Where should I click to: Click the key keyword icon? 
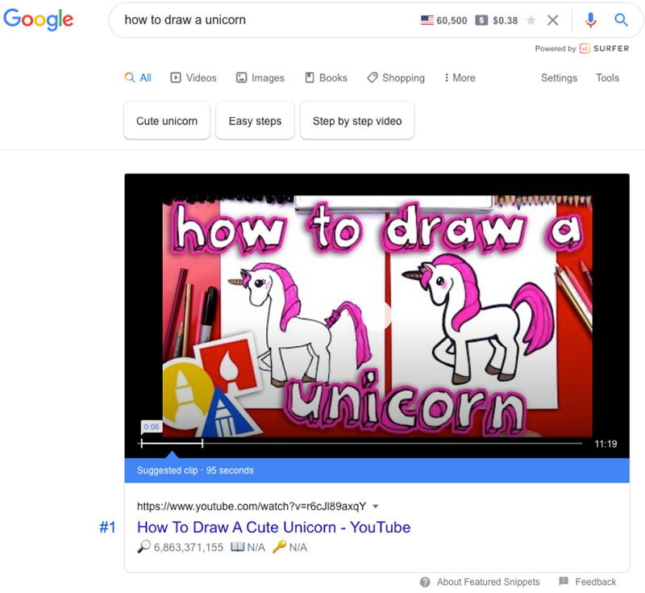point(279,547)
